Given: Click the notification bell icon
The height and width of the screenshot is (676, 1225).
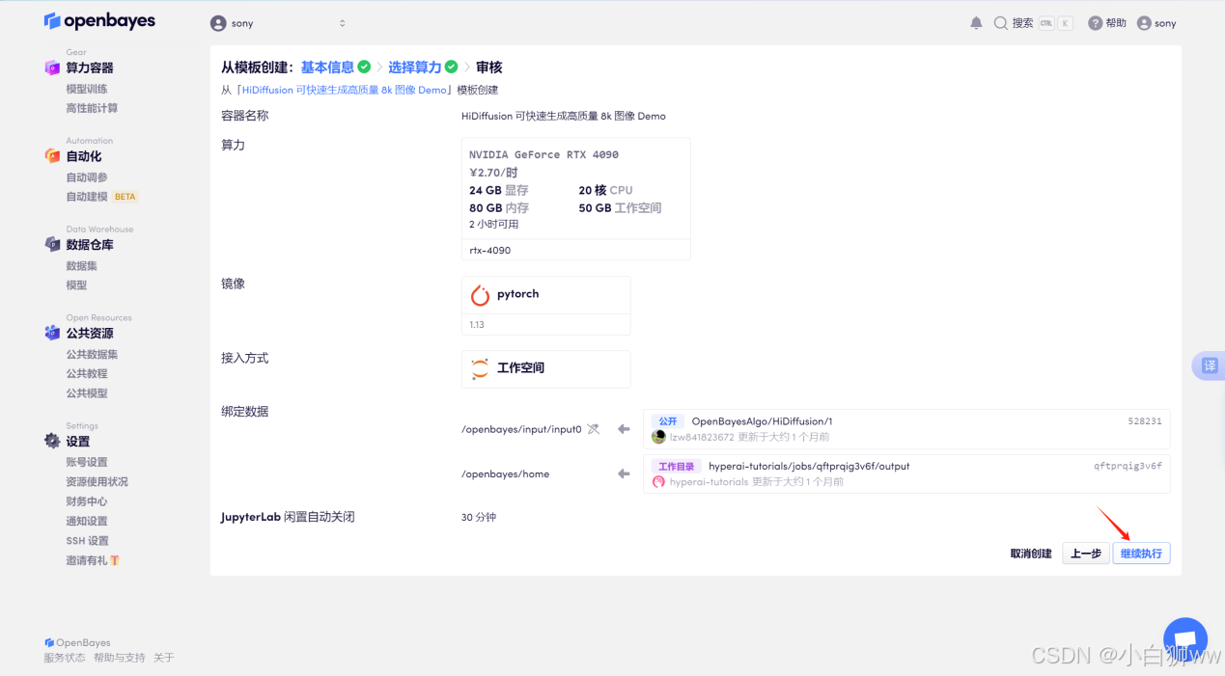Looking at the screenshot, I should (976, 22).
